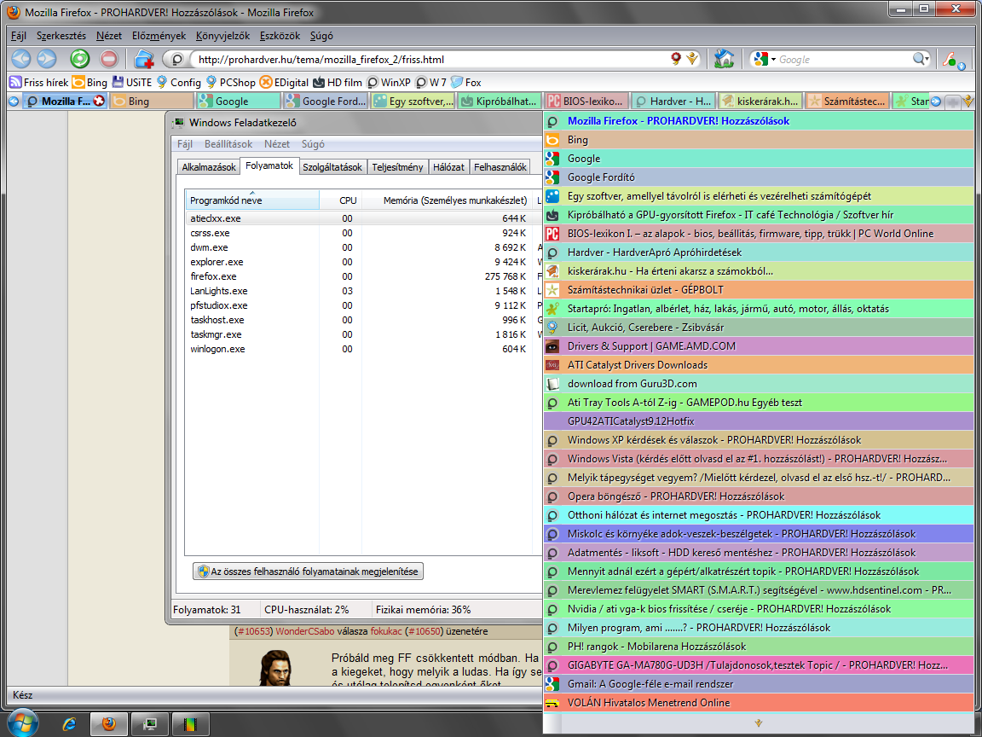Open Google search engine selector dropdown
Screen dimensions: 982x737
[764, 59]
